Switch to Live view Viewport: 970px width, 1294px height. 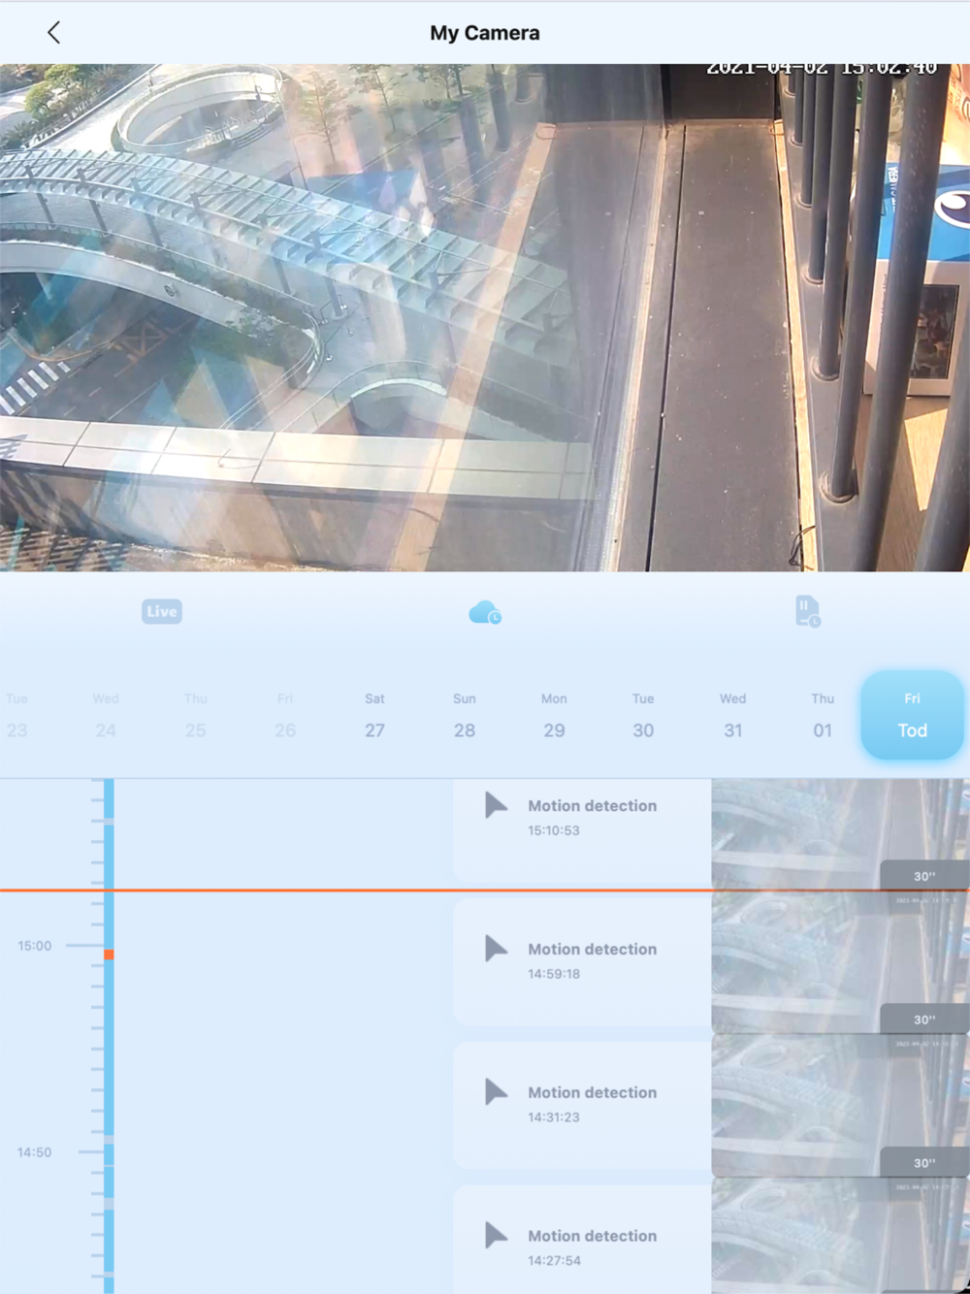point(162,611)
